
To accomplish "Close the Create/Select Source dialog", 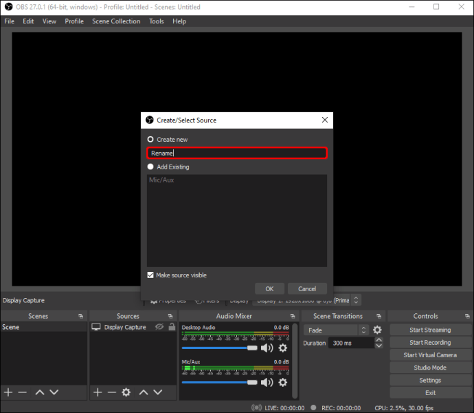I will pyautogui.click(x=325, y=120).
